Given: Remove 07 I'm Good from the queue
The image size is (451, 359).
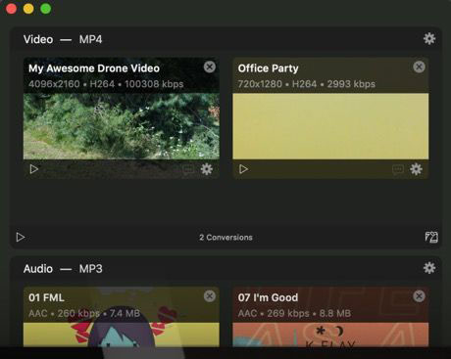Looking at the screenshot, I should point(419,296).
